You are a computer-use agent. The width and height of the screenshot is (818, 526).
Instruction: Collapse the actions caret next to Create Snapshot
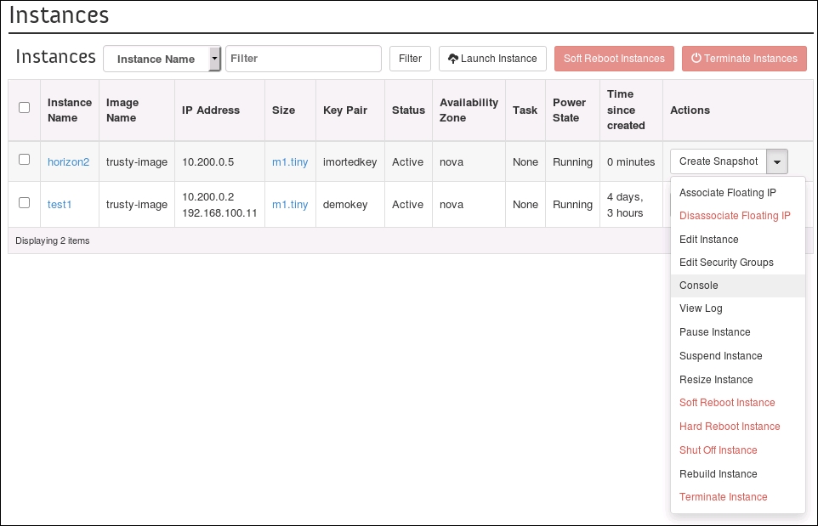777,161
